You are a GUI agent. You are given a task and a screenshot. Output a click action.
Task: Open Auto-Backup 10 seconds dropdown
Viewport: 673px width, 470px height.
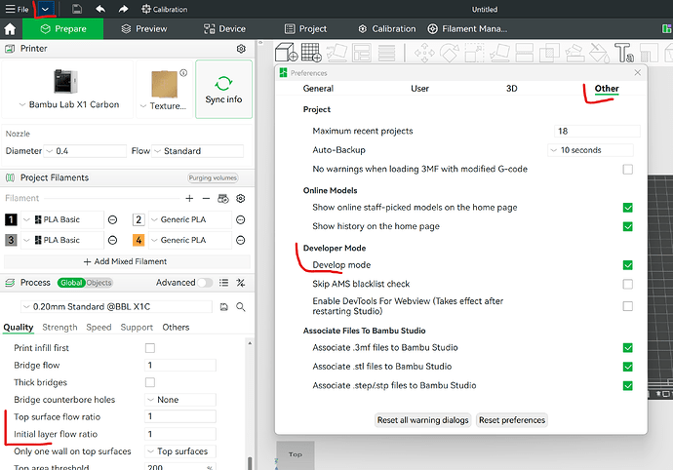tap(591, 150)
